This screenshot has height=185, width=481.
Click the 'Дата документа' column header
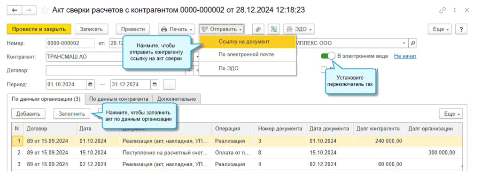coord(329,129)
